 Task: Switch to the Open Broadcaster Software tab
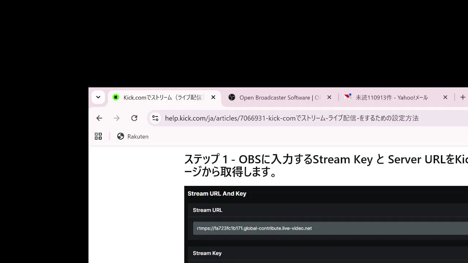(x=280, y=98)
